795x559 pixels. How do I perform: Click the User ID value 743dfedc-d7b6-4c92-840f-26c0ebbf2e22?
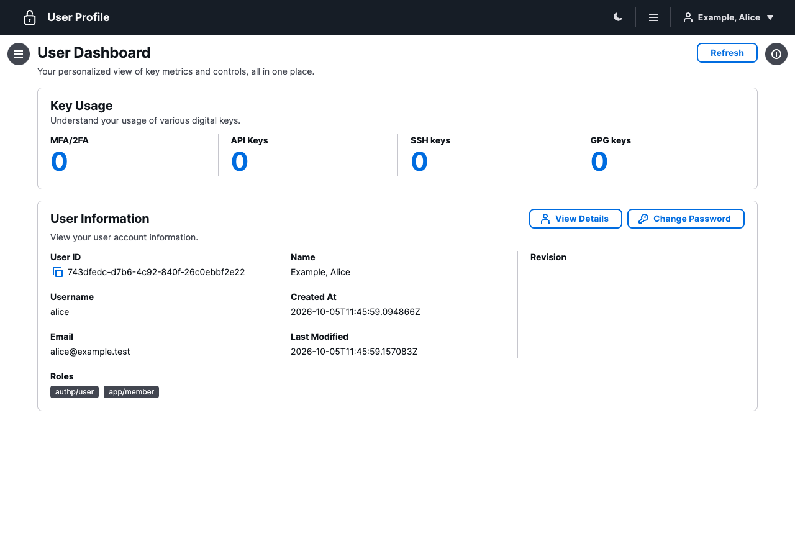tap(156, 272)
